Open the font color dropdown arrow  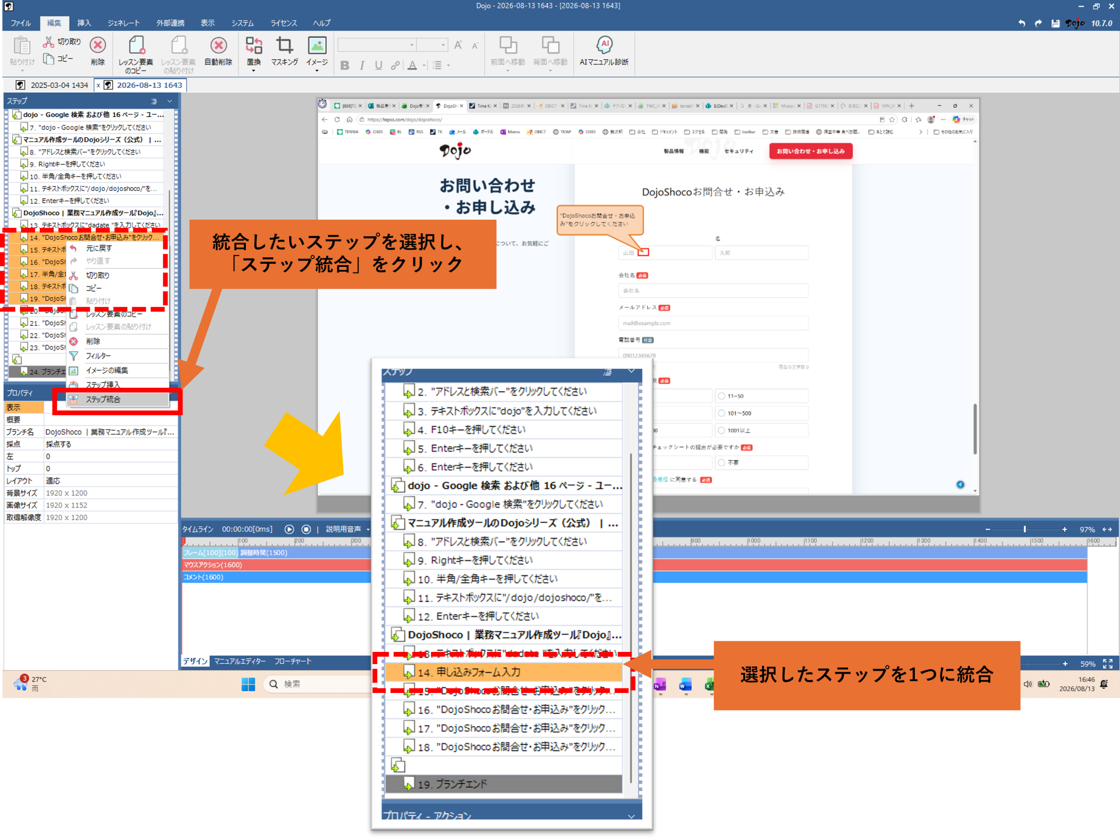point(424,65)
